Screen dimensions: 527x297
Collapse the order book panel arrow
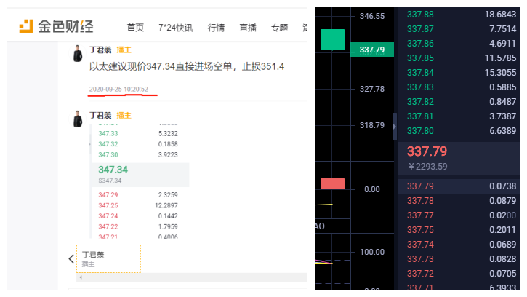(395, 127)
